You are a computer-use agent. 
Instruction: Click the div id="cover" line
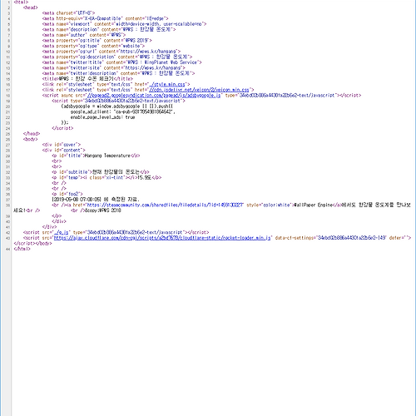click(x=62, y=145)
